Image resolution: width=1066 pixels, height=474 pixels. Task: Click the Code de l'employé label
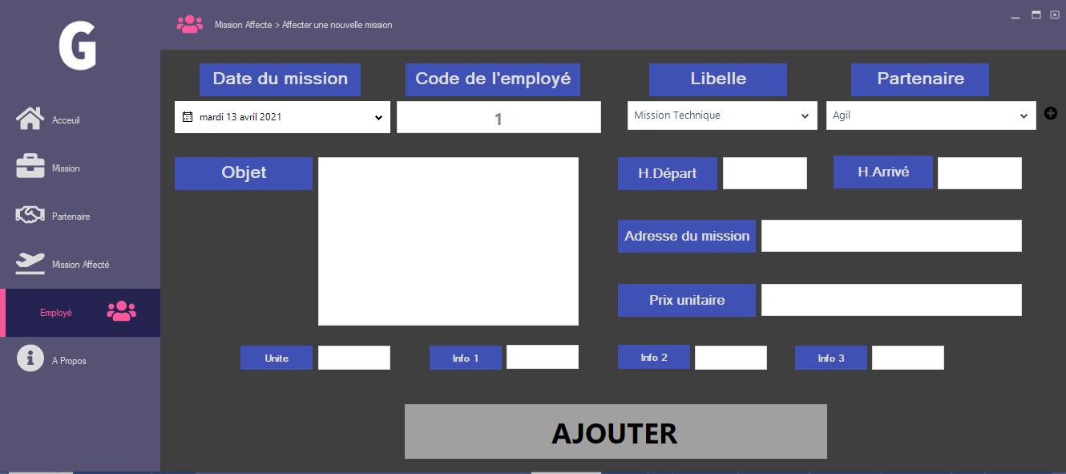click(493, 79)
